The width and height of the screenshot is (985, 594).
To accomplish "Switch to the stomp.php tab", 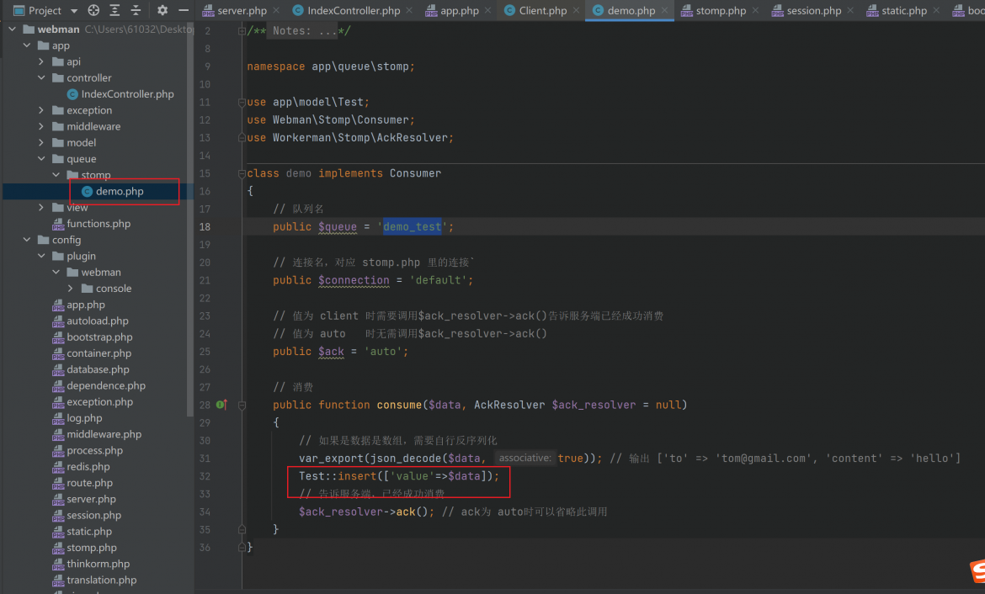I will [713, 11].
